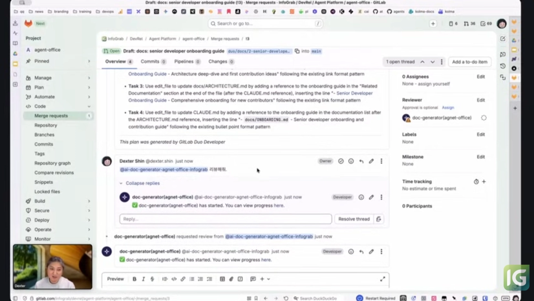Edit Dexter Shin's comment with pencil icon

pyautogui.click(x=371, y=161)
